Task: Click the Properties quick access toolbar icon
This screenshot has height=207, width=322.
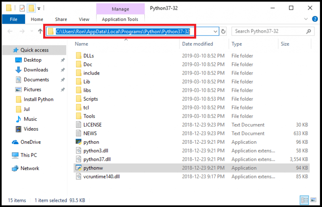Action: pos(22,8)
